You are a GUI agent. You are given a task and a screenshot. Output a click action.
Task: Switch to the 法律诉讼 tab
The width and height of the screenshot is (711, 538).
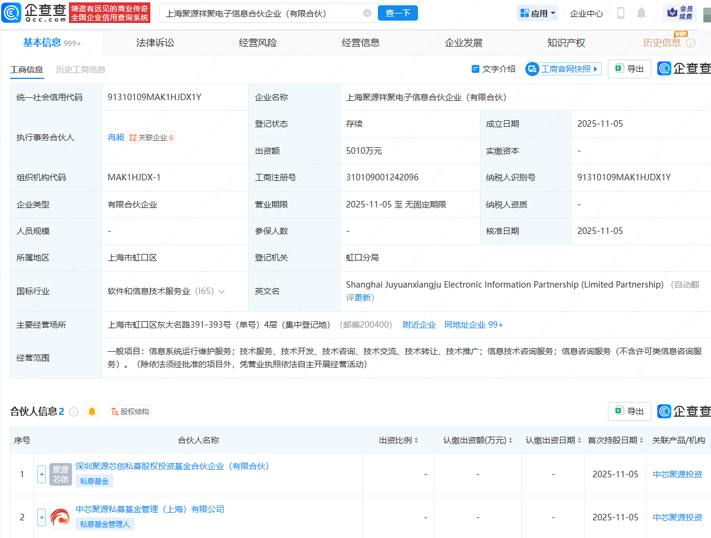(155, 42)
